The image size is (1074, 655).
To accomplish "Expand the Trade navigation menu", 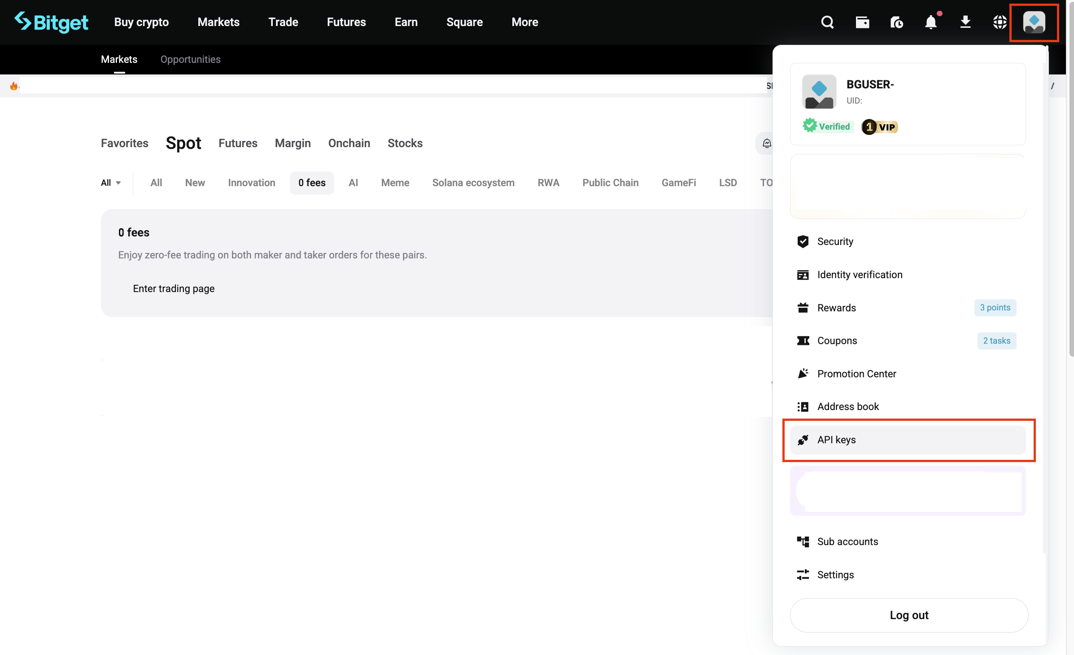I will pyautogui.click(x=283, y=22).
